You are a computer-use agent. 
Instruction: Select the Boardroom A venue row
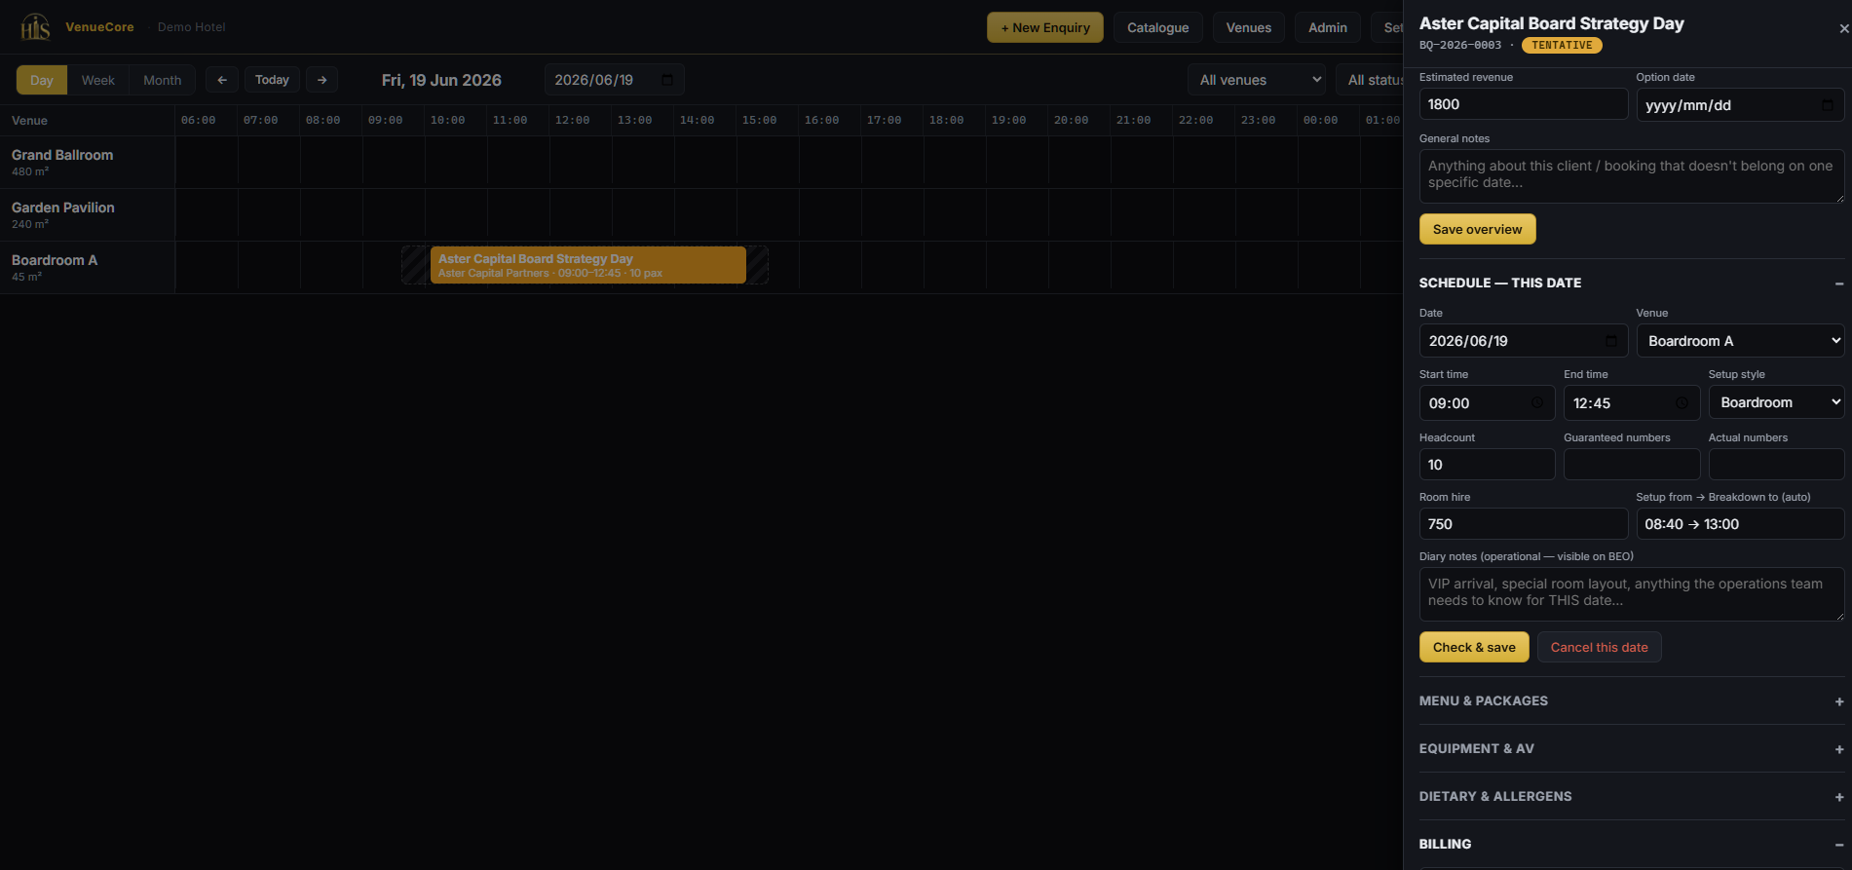(x=88, y=267)
